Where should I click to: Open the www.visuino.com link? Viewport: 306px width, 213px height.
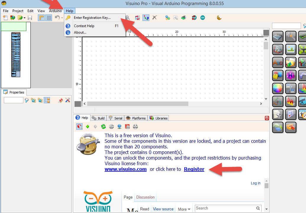click(125, 169)
